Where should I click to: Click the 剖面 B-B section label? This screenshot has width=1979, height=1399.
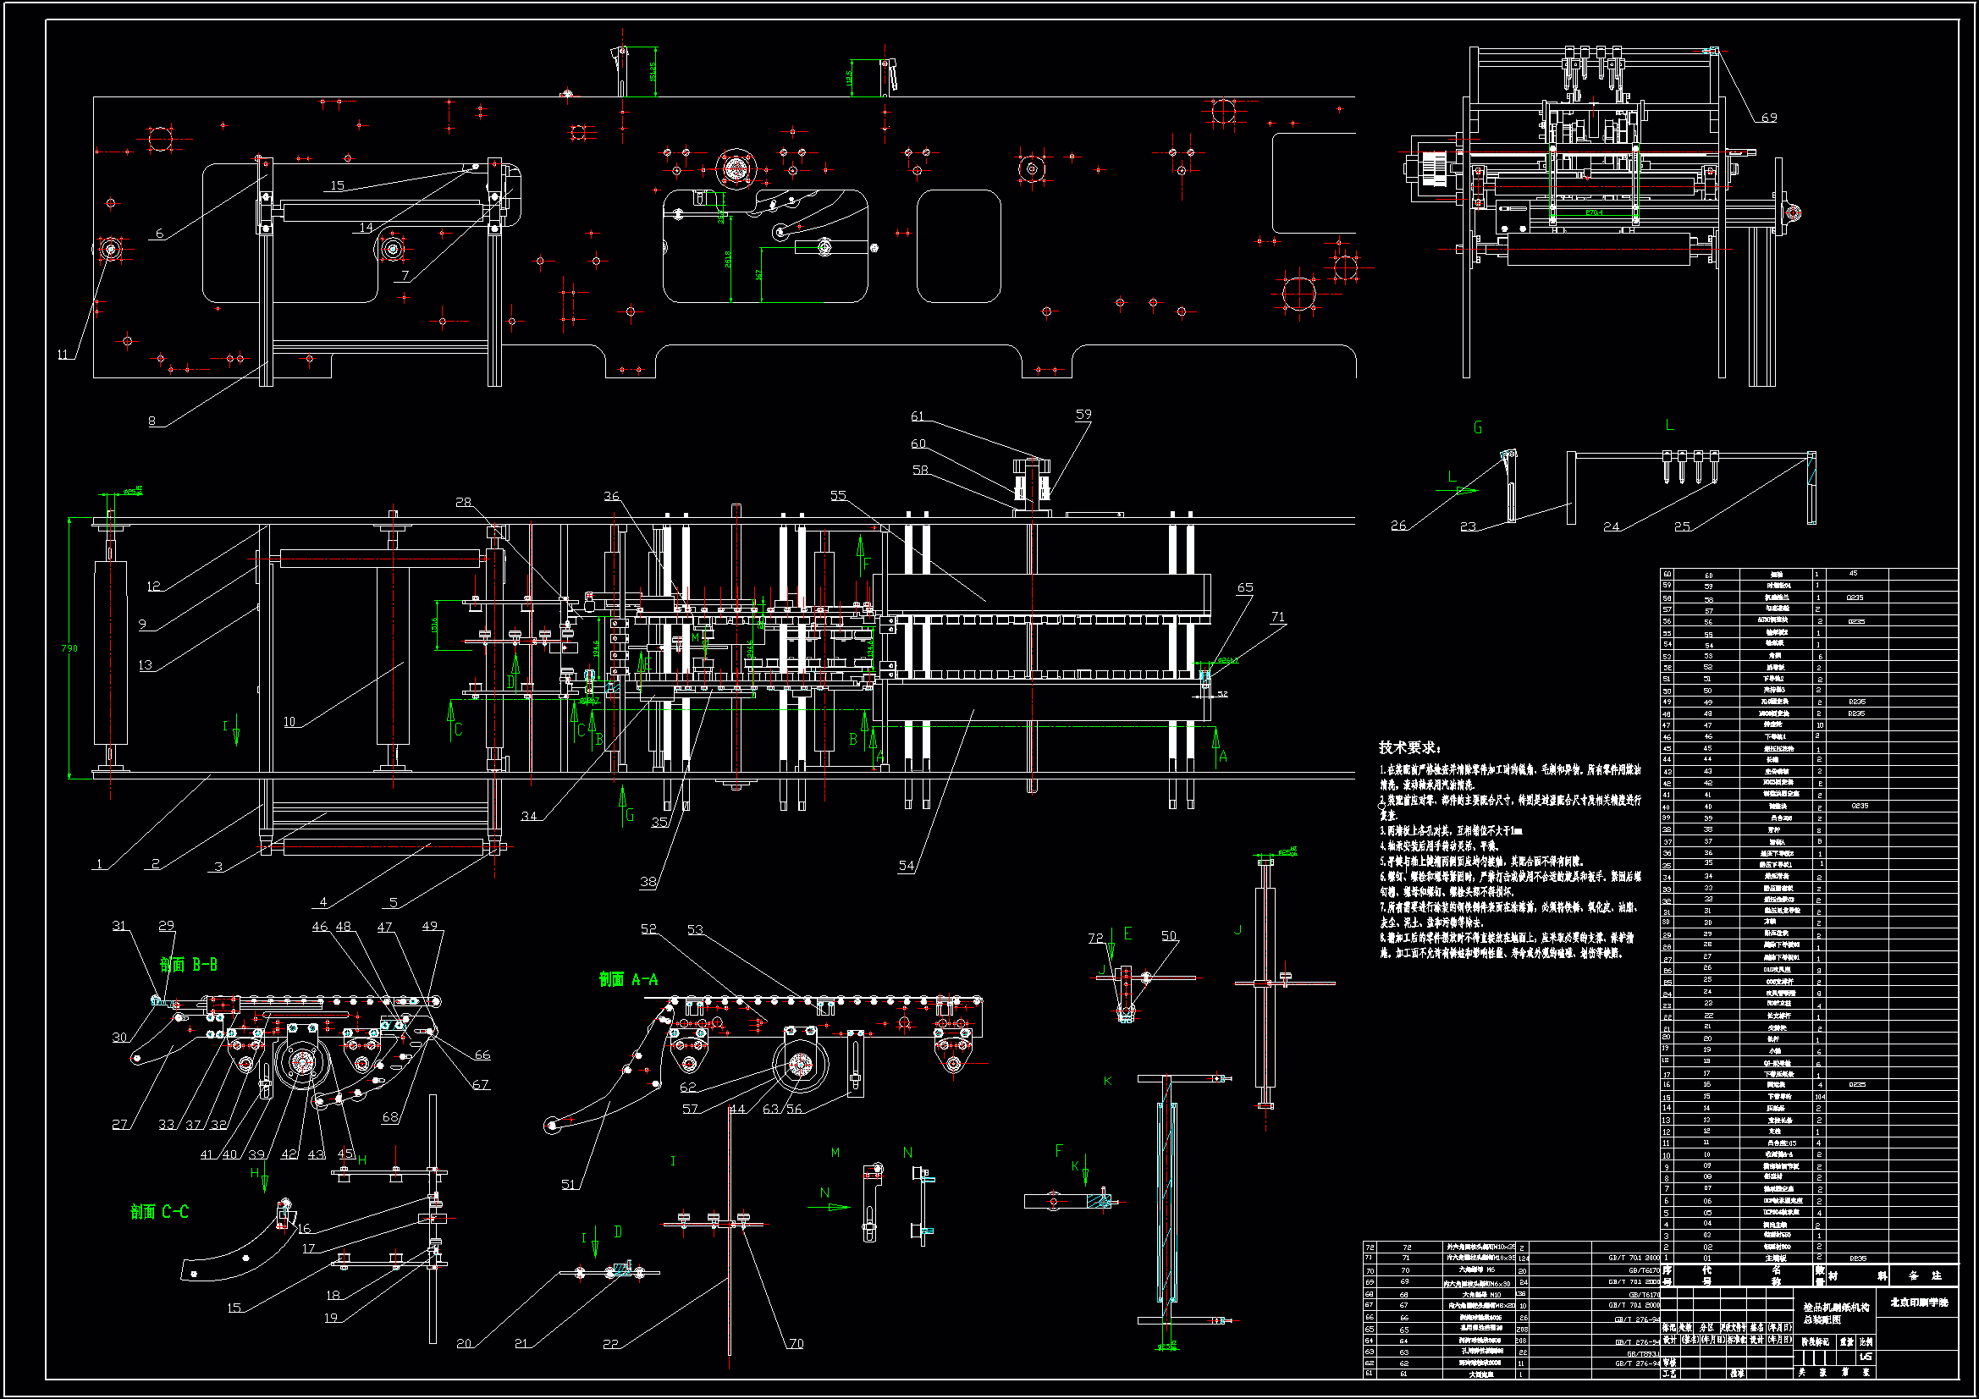click(x=188, y=965)
